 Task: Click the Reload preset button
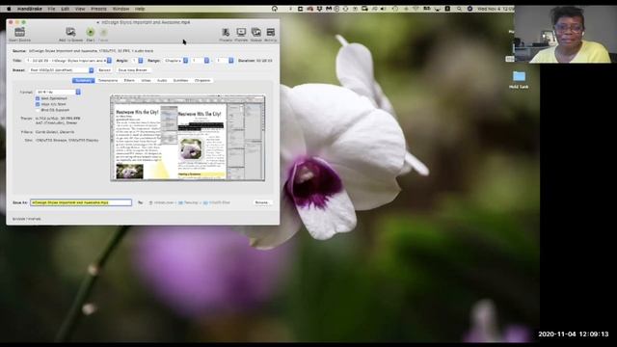(104, 70)
